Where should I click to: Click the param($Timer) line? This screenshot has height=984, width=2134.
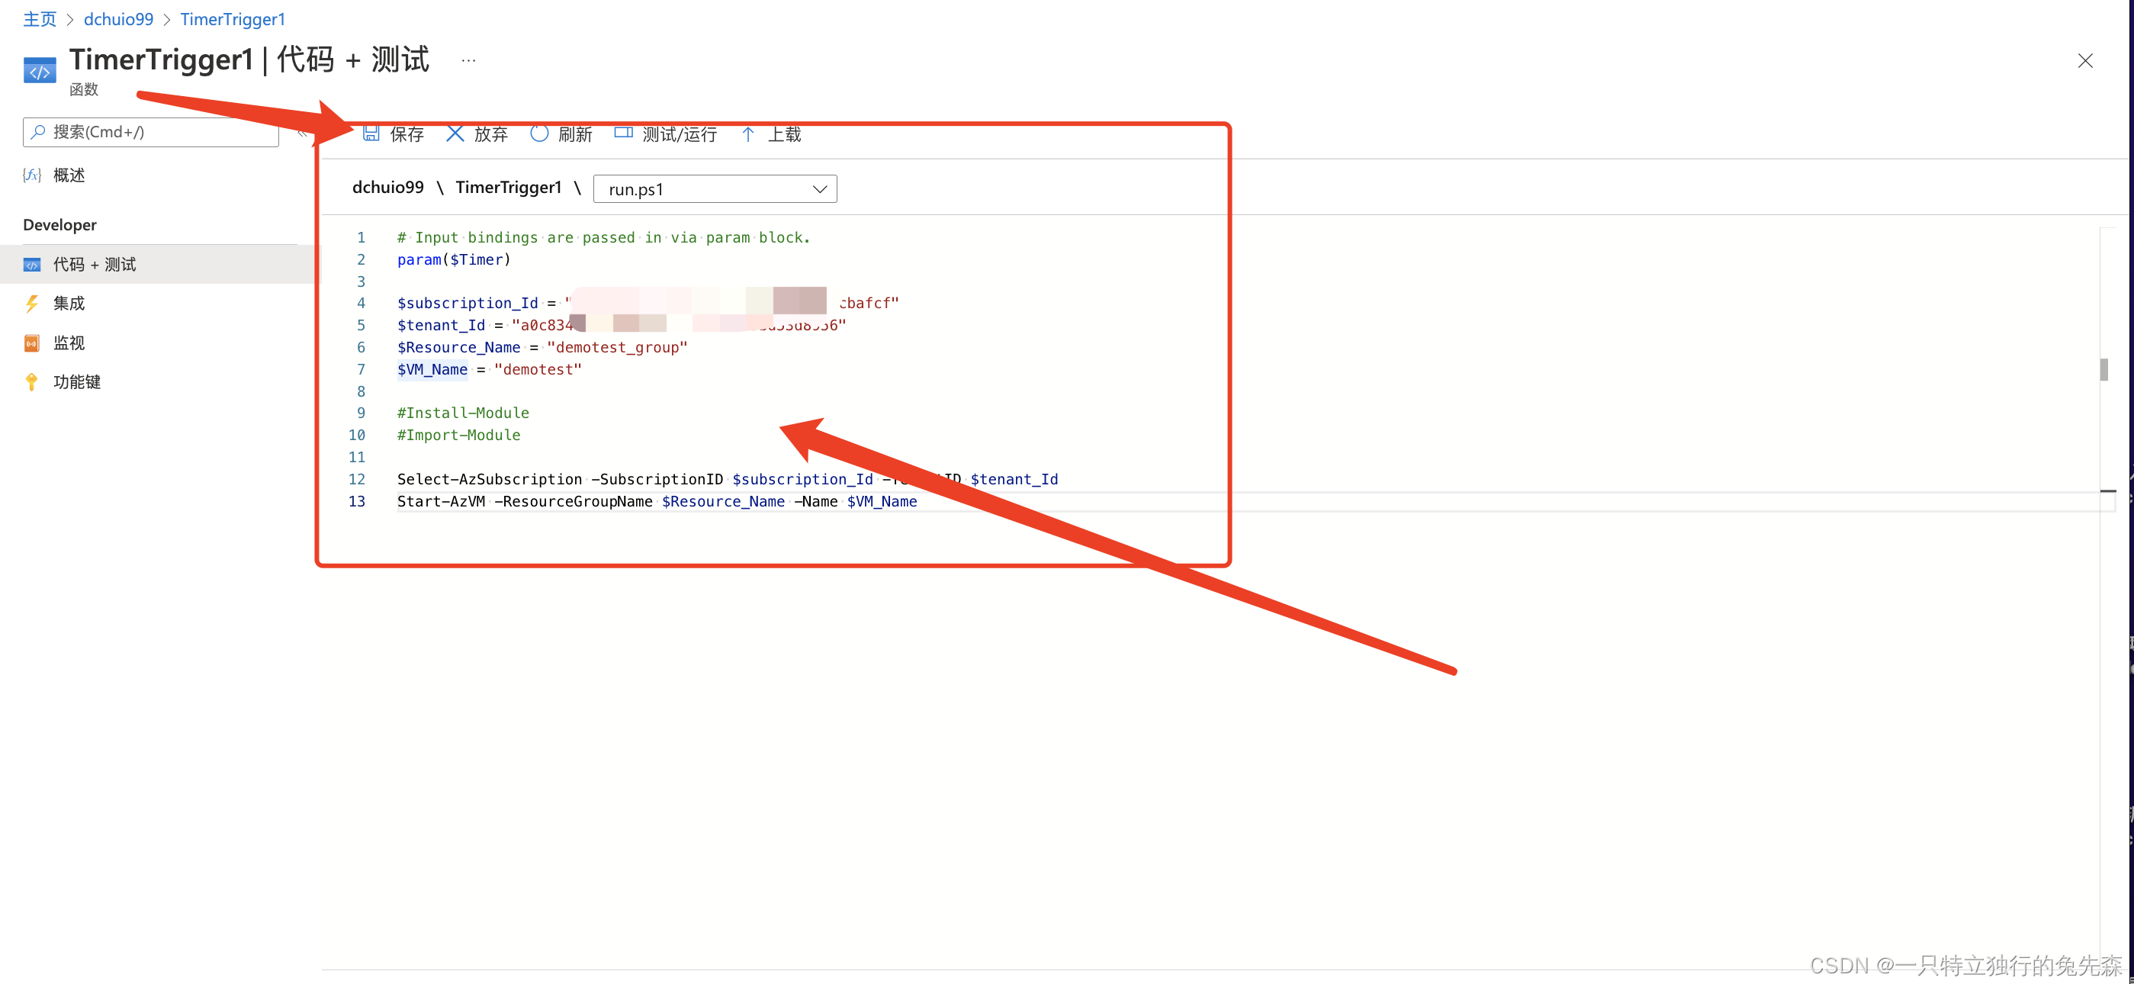pyautogui.click(x=454, y=259)
